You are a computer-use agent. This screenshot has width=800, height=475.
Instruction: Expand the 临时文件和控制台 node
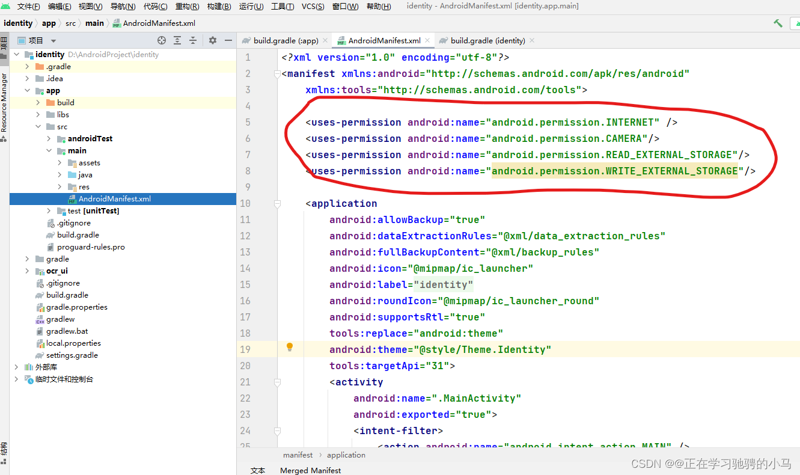click(x=16, y=379)
